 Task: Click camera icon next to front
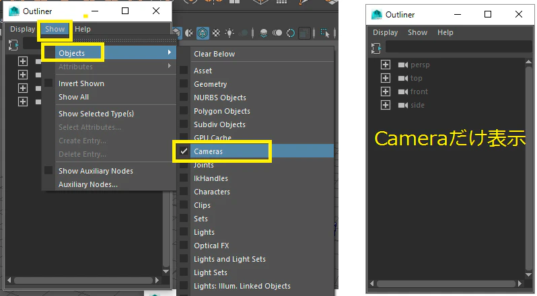tap(403, 91)
